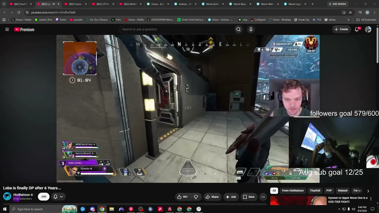Open the Home - Netflix bookmark
Viewport: 379px width, 213px height.
coord(134,20)
